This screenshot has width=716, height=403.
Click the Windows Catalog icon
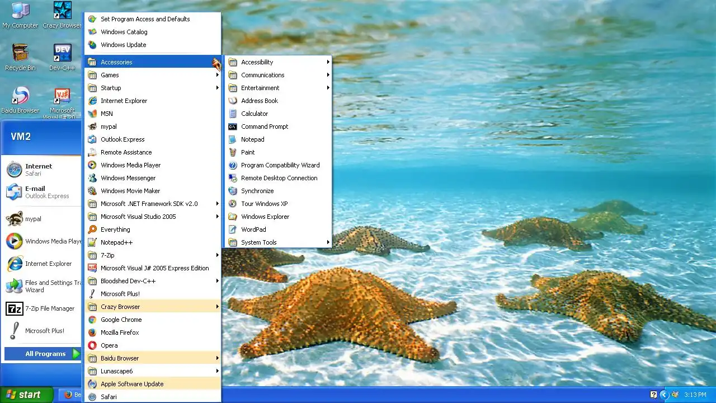(x=92, y=32)
